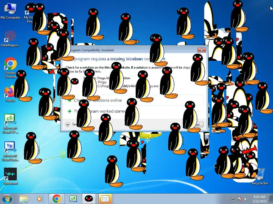273x204 pixels.
Task: Open the My Computer desktop icon
Action: 10,11
